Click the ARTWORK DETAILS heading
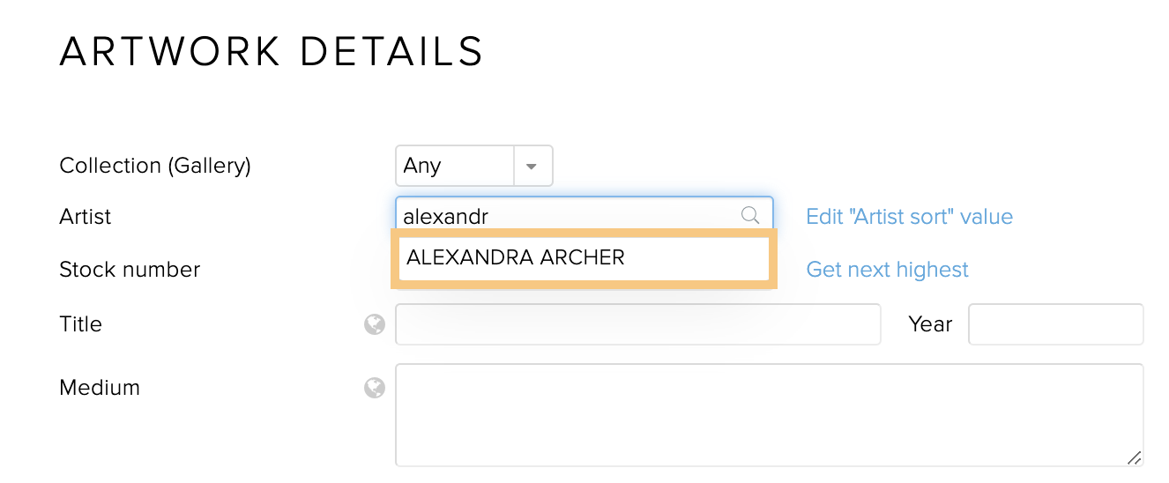 click(272, 52)
